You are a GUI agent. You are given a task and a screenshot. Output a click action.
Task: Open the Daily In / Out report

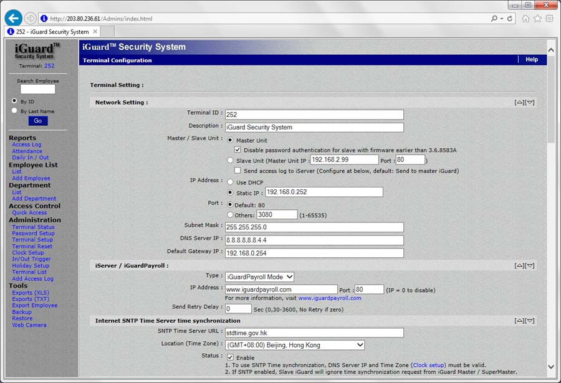(x=31, y=158)
